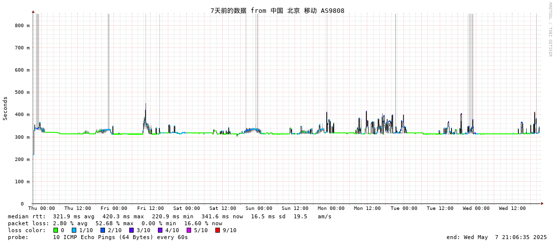The width and height of the screenshot is (555, 244).
Task: Click the 'Wed 00:00' time axis label
Action: click(476, 208)
